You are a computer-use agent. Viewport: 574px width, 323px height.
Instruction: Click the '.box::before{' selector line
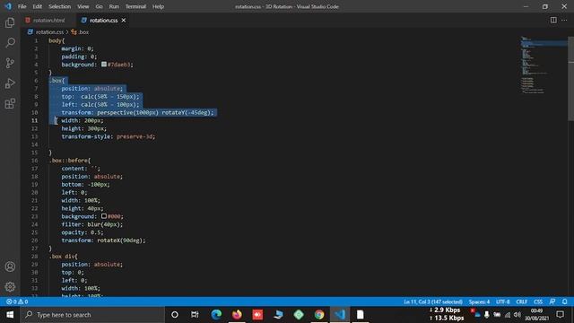(70, 161)
